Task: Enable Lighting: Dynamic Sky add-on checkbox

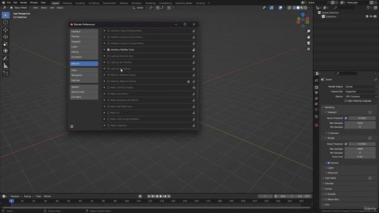Action: [108, 56]
